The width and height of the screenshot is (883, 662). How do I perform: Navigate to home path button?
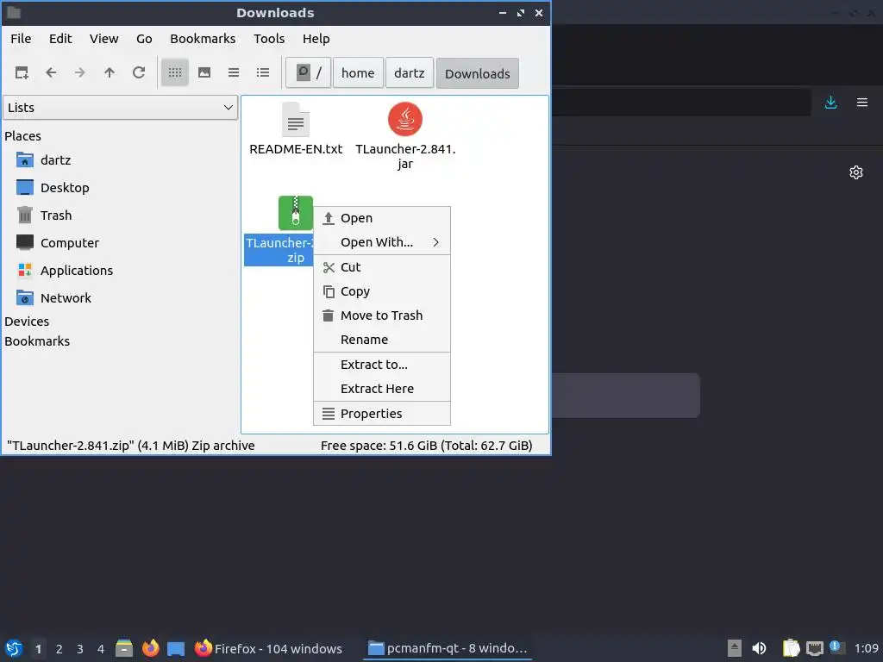(358, 73)
